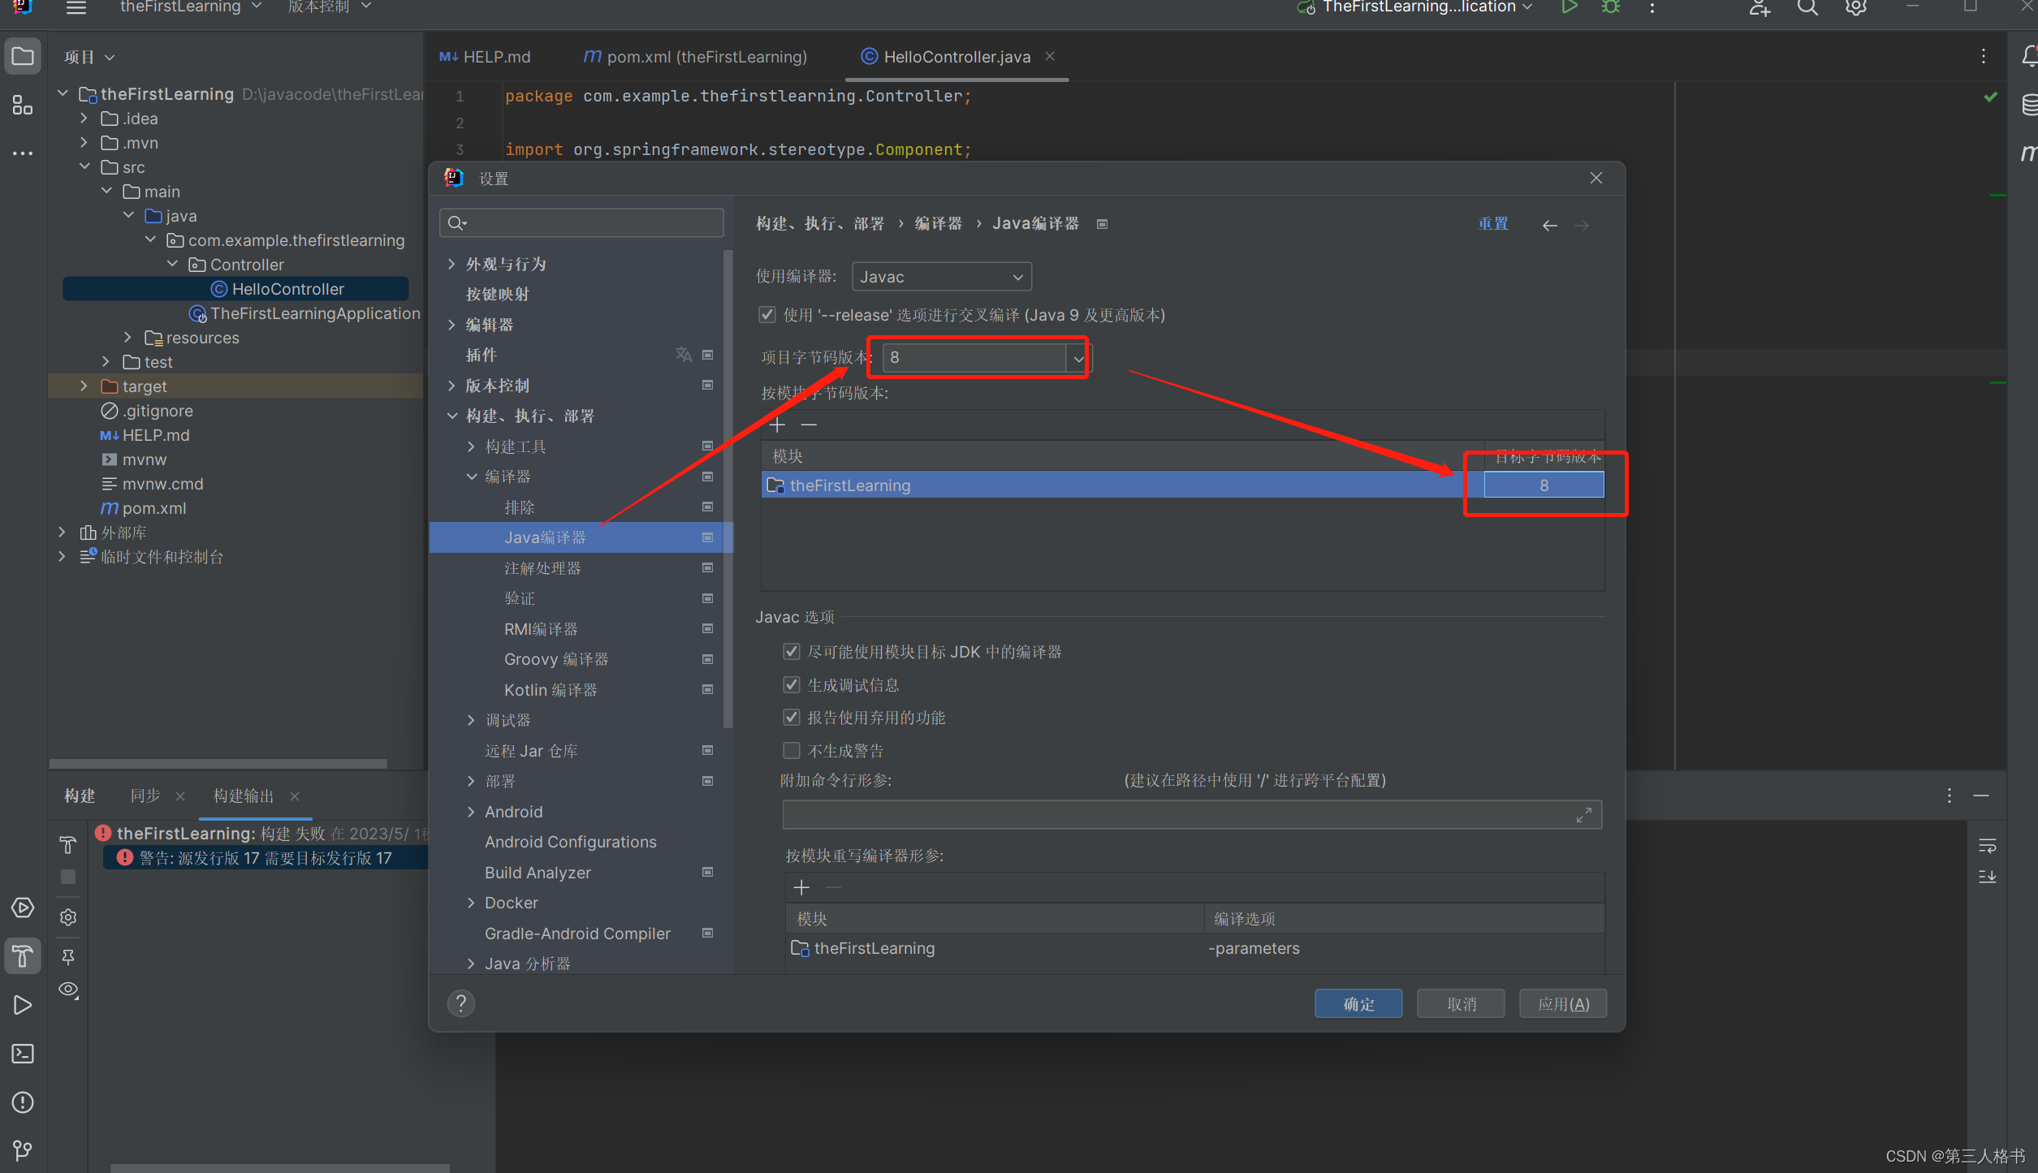Screen dimensions: 2038x1173
Task: Open 版本控制 menu in title bar
Action: tap(329, 7)
